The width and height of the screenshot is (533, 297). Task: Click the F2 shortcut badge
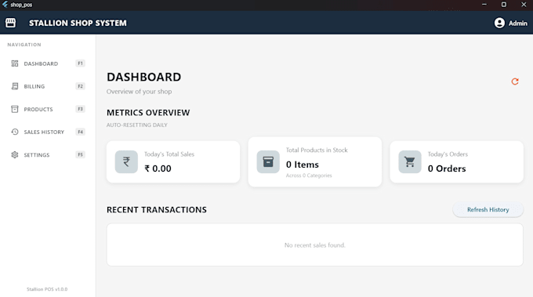[x=80, y=86]
